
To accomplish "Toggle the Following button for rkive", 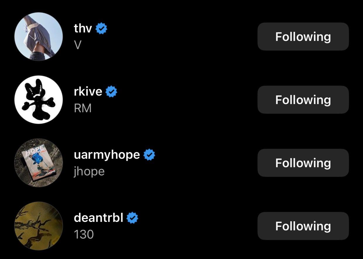I will pos(303,100).
